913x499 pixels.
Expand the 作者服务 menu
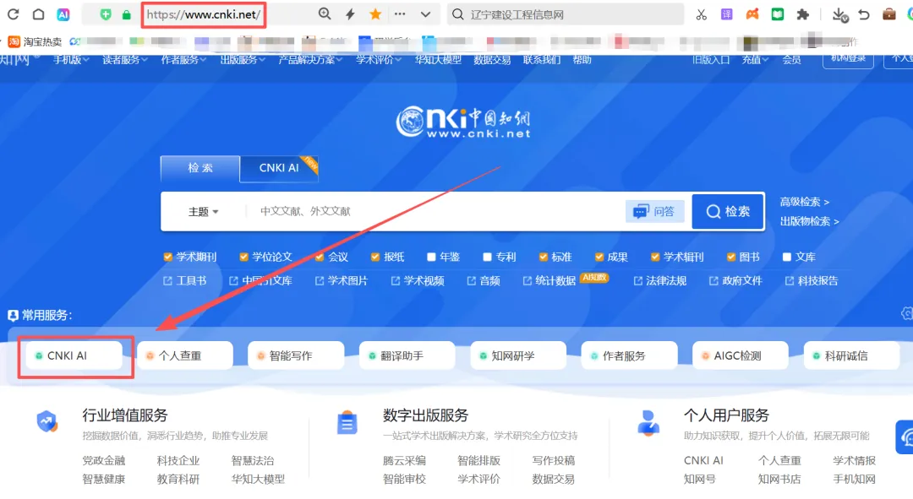184,59
